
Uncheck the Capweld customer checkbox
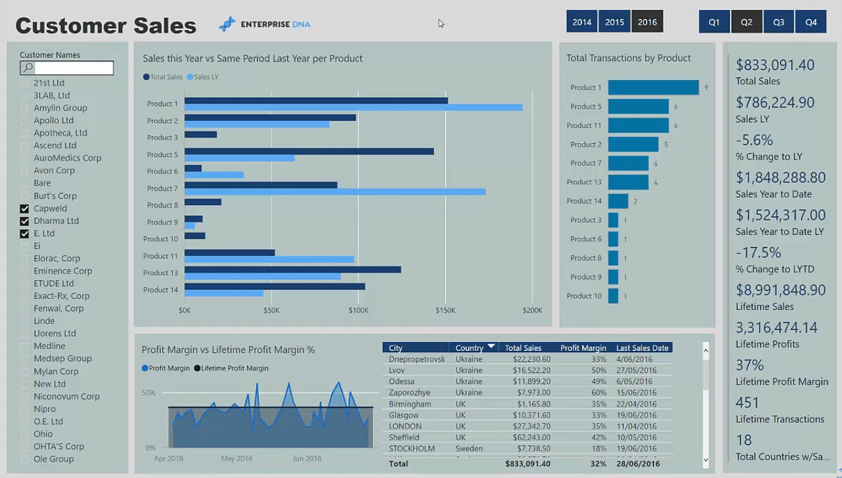[24, 208]
